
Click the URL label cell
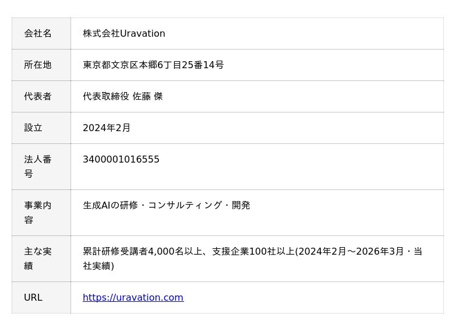coord(41,297)
